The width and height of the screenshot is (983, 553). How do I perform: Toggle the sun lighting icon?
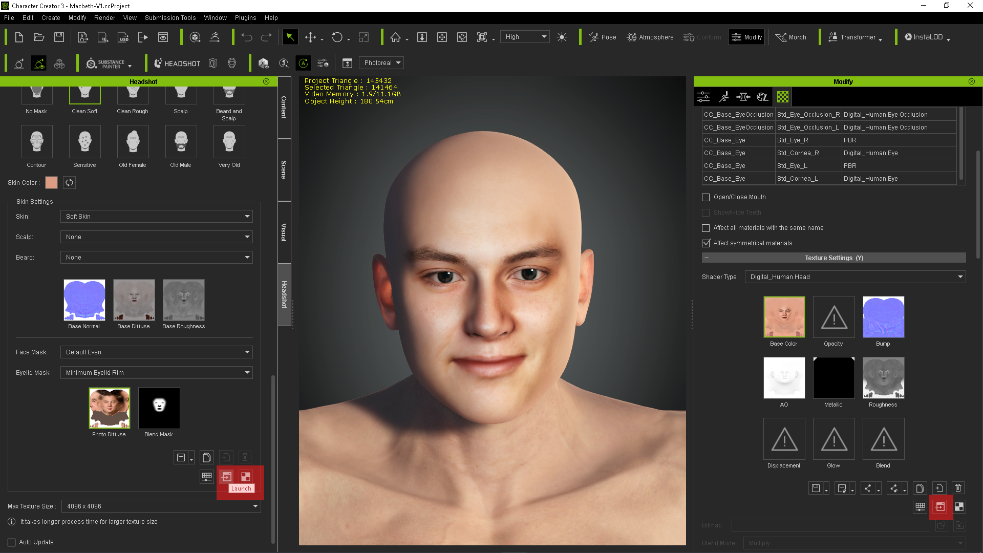coord(562,37)
